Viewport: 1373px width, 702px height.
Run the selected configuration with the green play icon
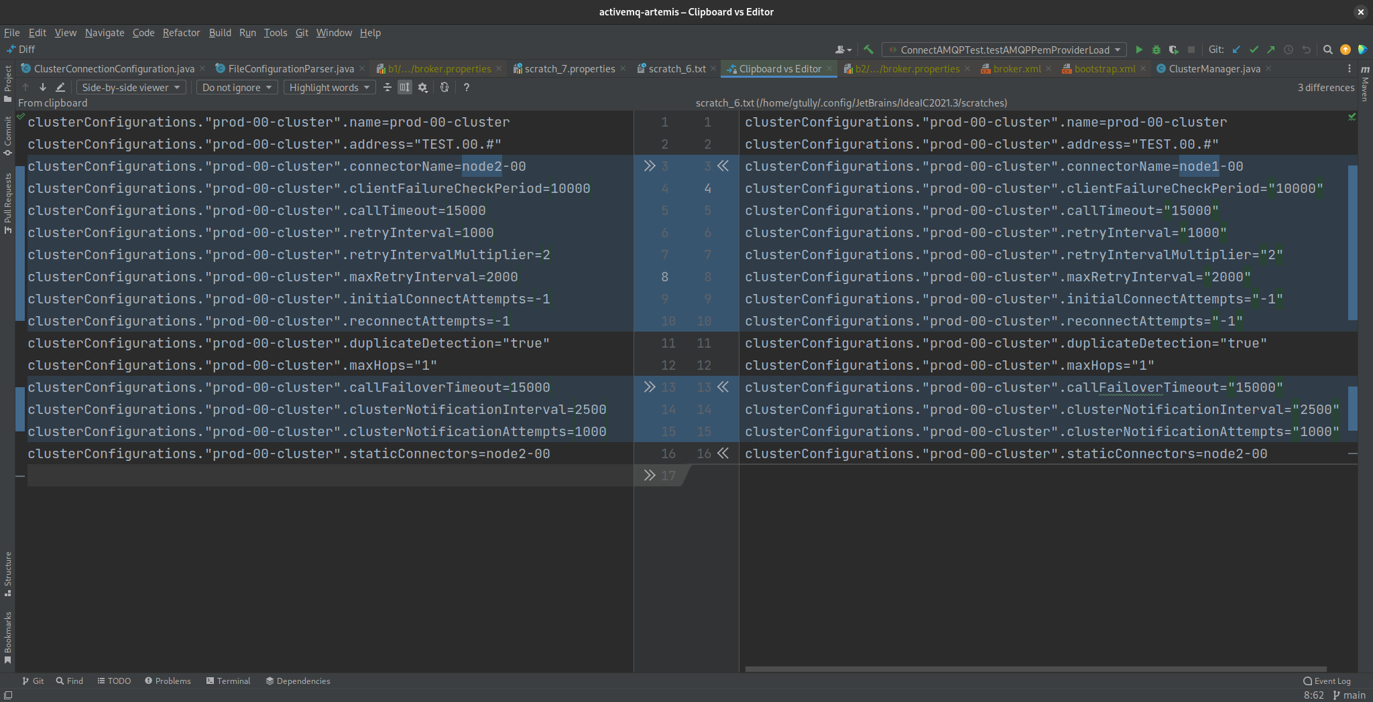1139,50
